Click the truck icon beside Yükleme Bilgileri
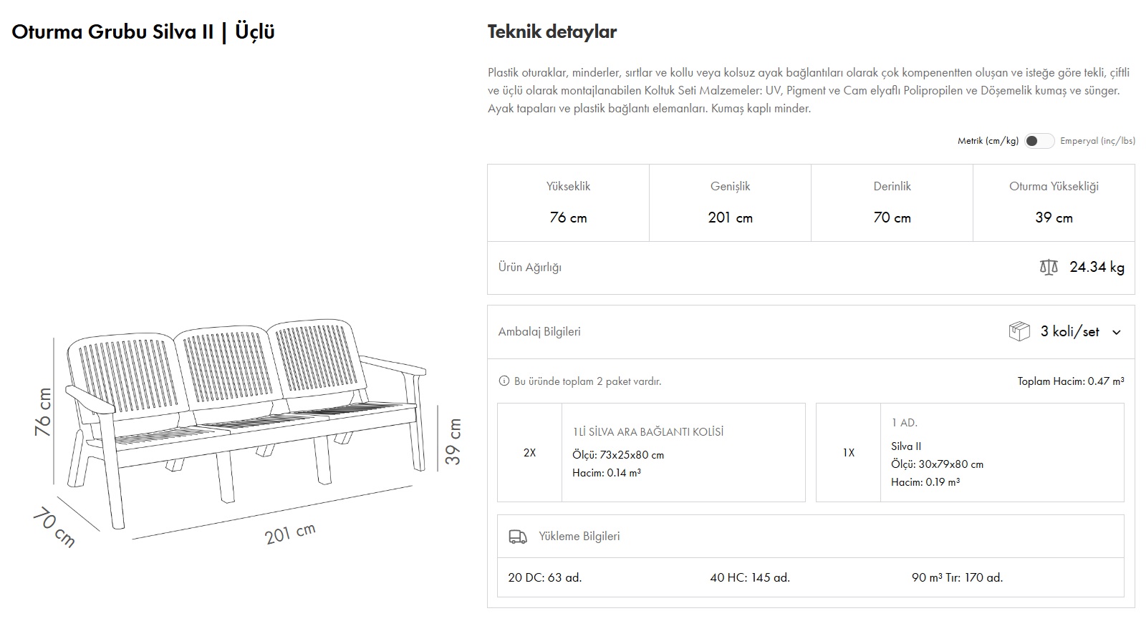Image resolution: width=1146 pixels, height=621 pixels. tap(517, 537)
